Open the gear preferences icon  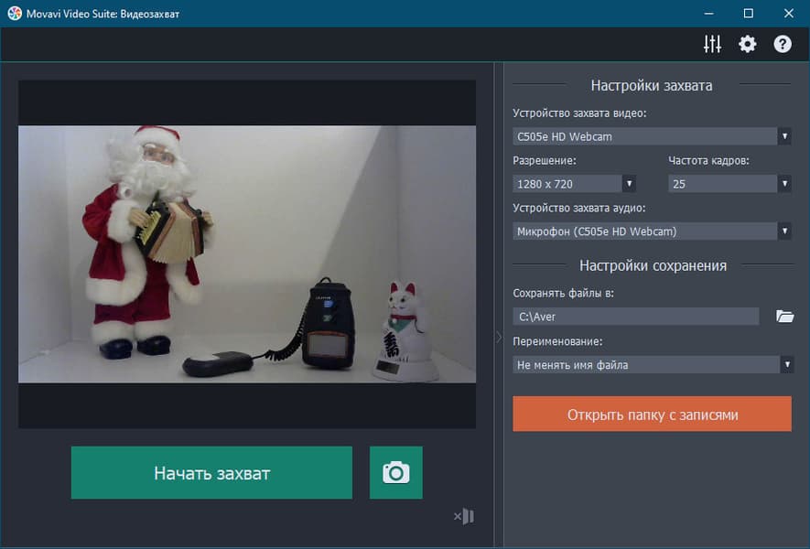[x=747, y=45]
